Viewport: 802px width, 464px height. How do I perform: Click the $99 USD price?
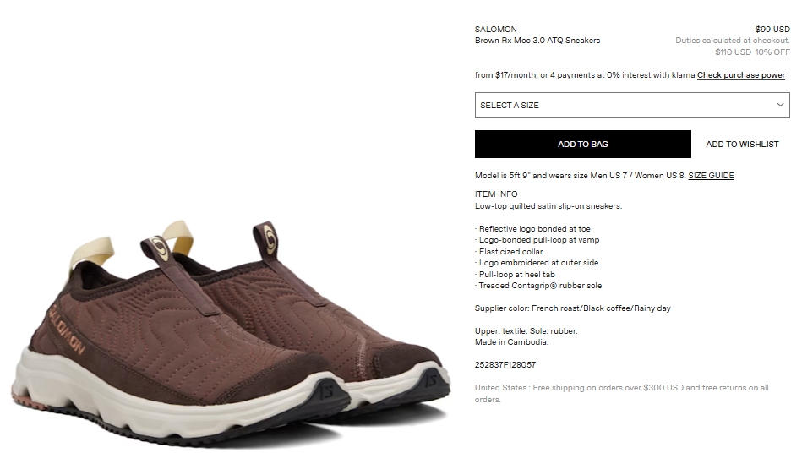coord(772,30)
